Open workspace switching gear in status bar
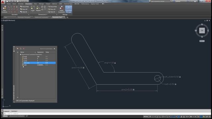 (191, 117)
